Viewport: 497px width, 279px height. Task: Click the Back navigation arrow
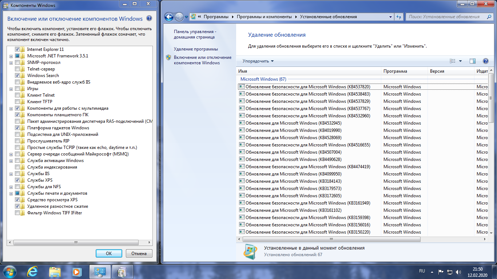pyautogui.click(x=169, y=17)
